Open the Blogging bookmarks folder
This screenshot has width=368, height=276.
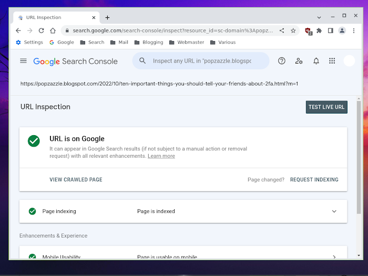coord(149,42)
